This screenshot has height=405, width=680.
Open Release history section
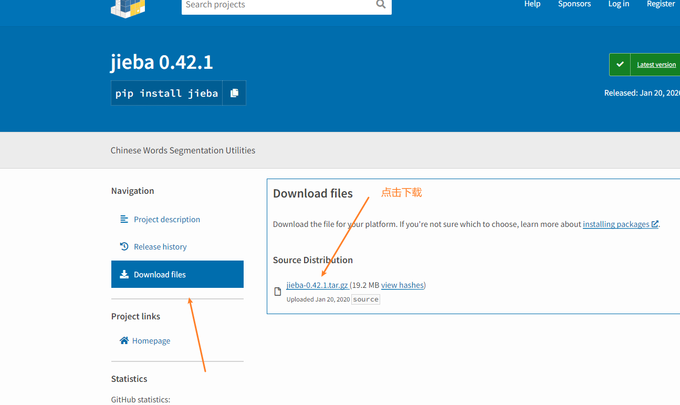click(x=160, y=246)
